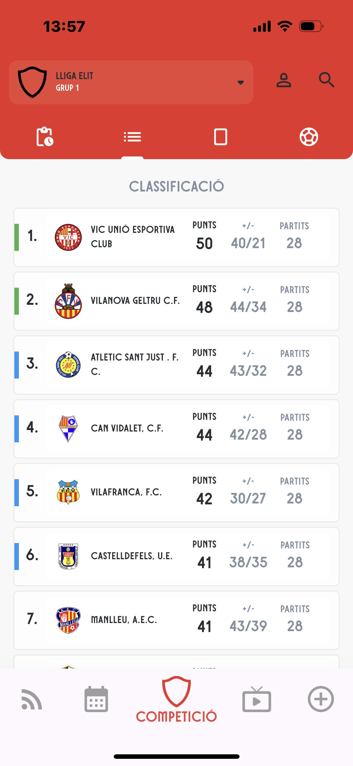
Task: Tap the search magnifier icon
Action: pos(326,80)
